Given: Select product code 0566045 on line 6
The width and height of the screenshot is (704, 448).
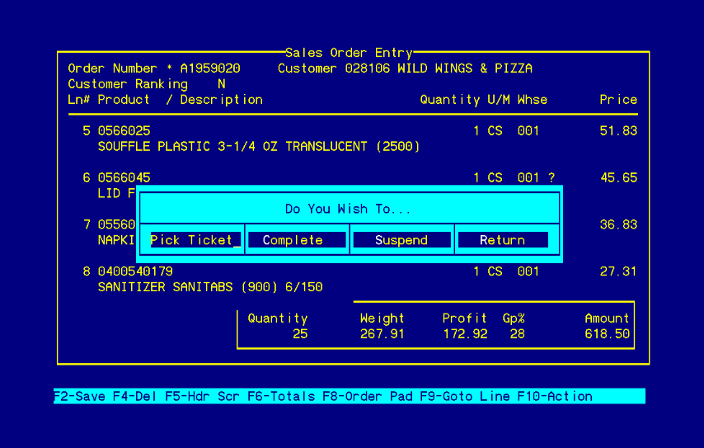Looking at the screenshot, I should coord(124,177).
